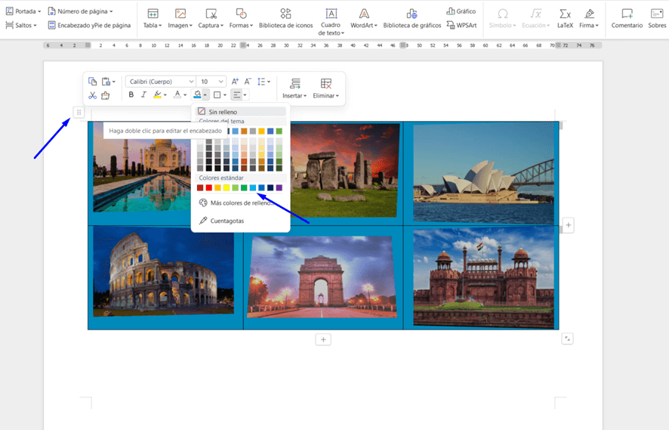Viewport: 669px width, 430px height.
Task: Select the yellow standard color swatch
Action: click(x=227, y=187)
